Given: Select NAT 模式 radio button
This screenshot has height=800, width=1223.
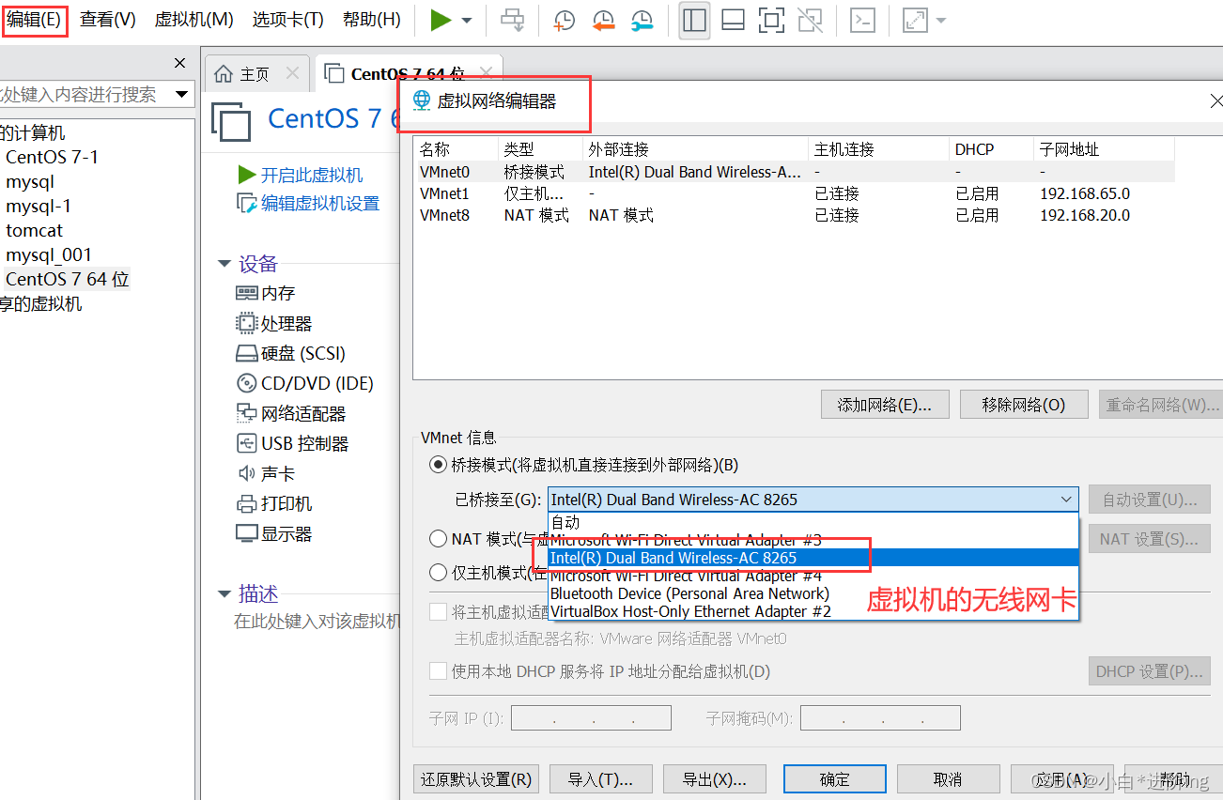Looking at the screenshot, I should [x=438, y=539].
